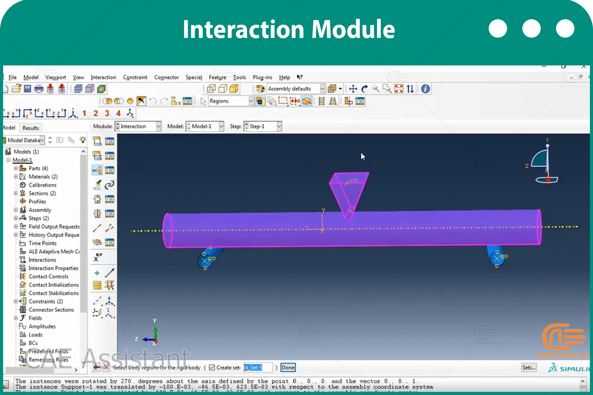Click the Sets... button
The width and height of the screenshot is (593, 395).
[529, 367]
